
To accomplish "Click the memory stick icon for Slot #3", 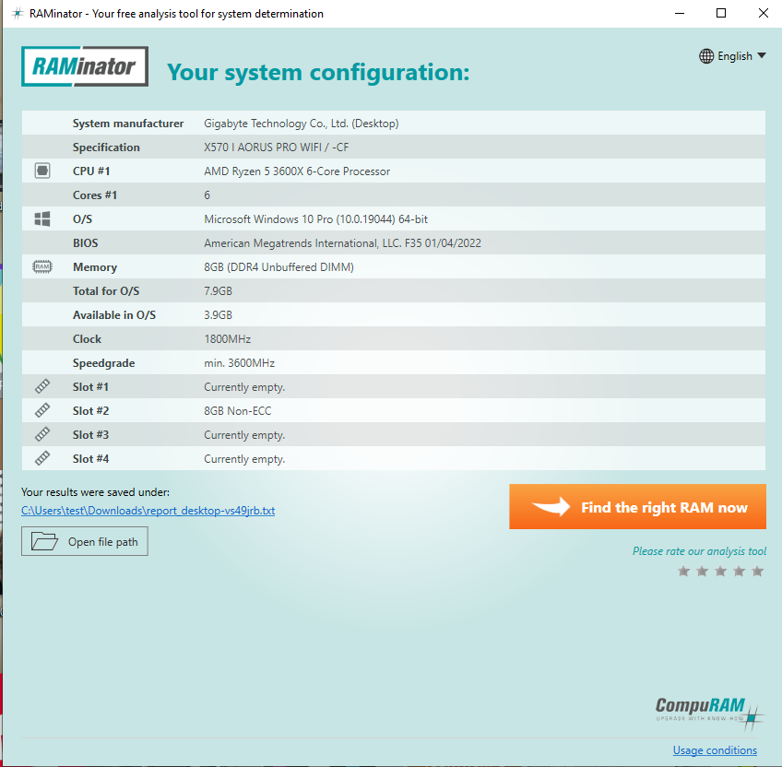I will [42, 434].
